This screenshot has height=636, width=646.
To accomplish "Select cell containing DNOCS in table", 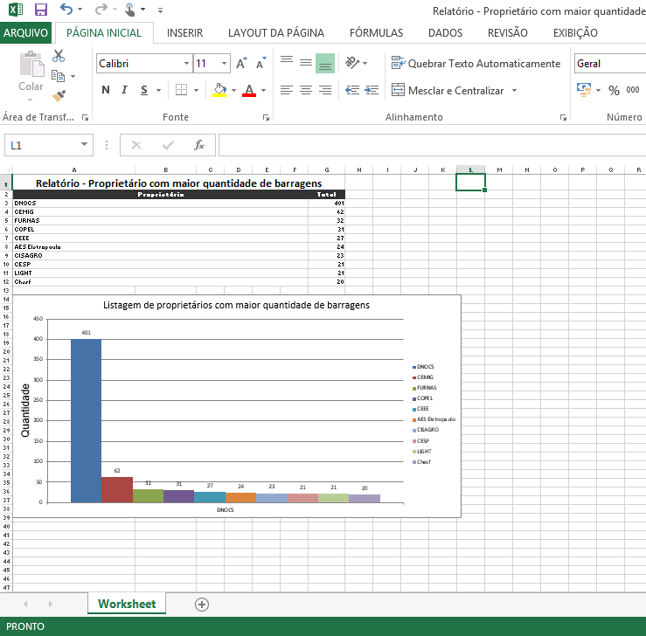I will coord(160,203).
